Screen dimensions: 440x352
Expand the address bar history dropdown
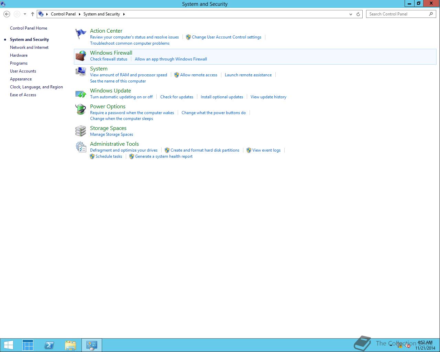point(351,14)
